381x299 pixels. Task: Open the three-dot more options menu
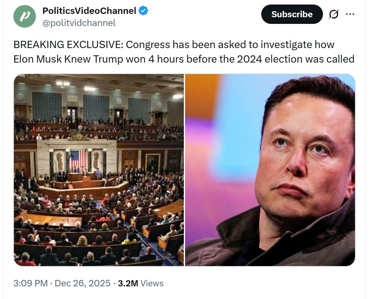350,14
